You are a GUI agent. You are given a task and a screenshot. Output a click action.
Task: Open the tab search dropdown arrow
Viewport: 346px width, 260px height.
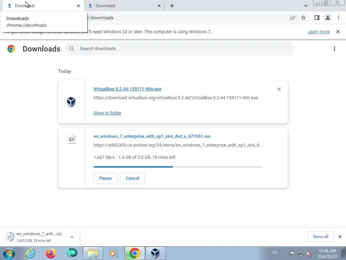click(305, 6)
